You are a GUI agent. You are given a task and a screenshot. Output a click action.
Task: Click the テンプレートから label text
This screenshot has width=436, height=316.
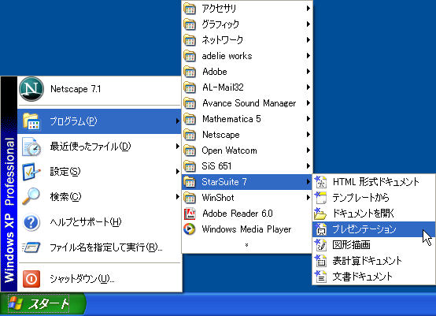360,198
